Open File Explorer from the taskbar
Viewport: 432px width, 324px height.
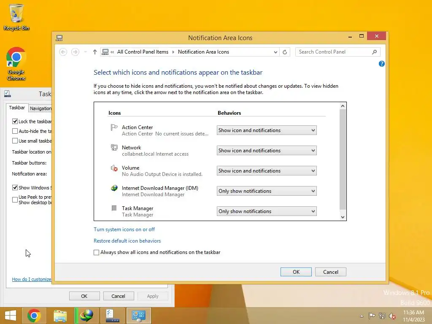pos(60,316)
